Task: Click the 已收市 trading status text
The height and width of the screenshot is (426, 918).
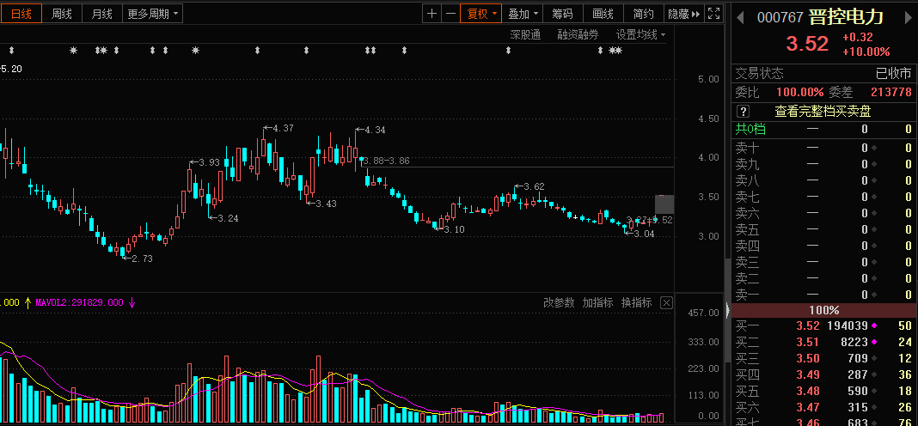Action: click(x=893, y=74)
